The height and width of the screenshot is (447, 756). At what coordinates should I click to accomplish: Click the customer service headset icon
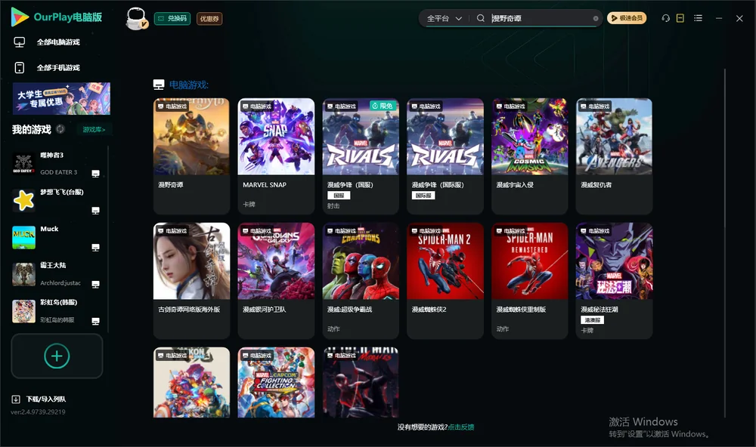point(665,18)
